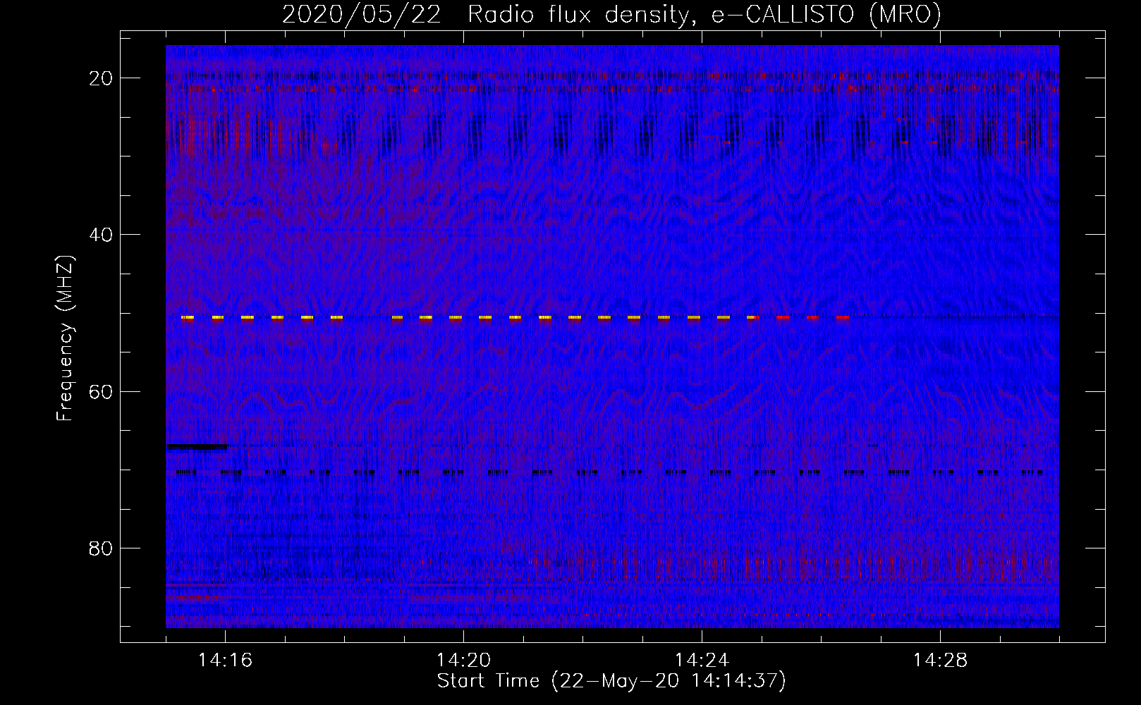
Task: Select the 14:24 time tick label
Action: pyautogui.click(x=702, y=661)
